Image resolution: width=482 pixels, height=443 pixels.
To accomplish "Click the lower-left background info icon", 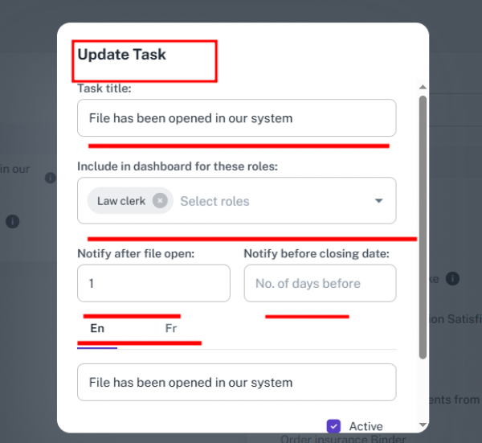I will (14, 221).
